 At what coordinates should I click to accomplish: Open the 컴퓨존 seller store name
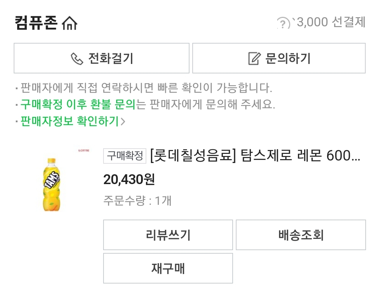[x=35, y=23]
